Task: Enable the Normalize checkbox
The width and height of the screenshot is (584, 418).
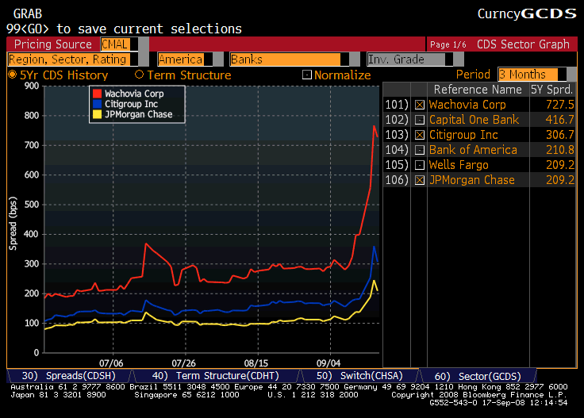Action: (307, 75)
